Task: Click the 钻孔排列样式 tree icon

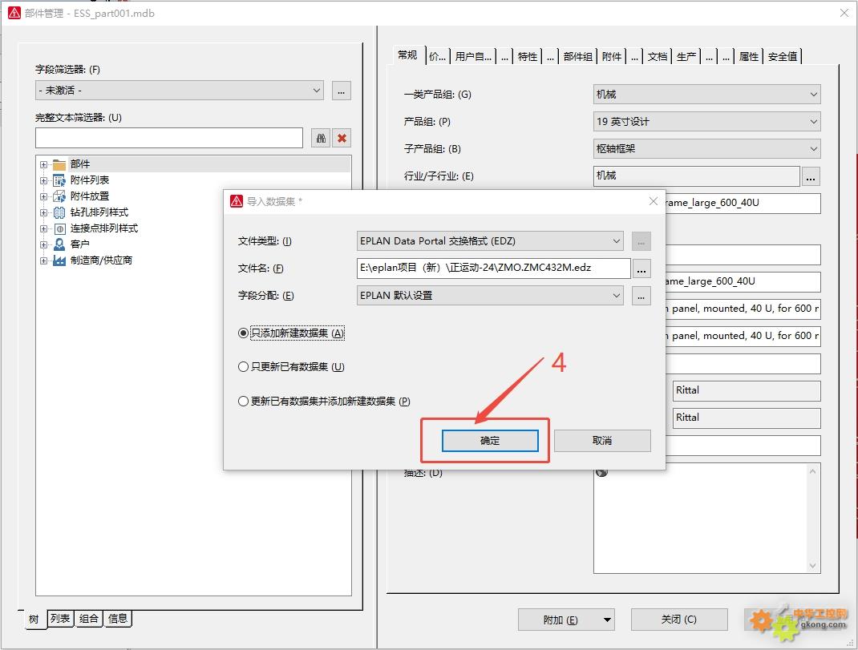Action: [x=59, y=212]
